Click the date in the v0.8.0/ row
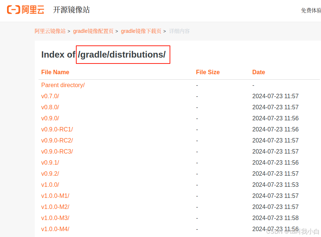 [x=275, y=107]
